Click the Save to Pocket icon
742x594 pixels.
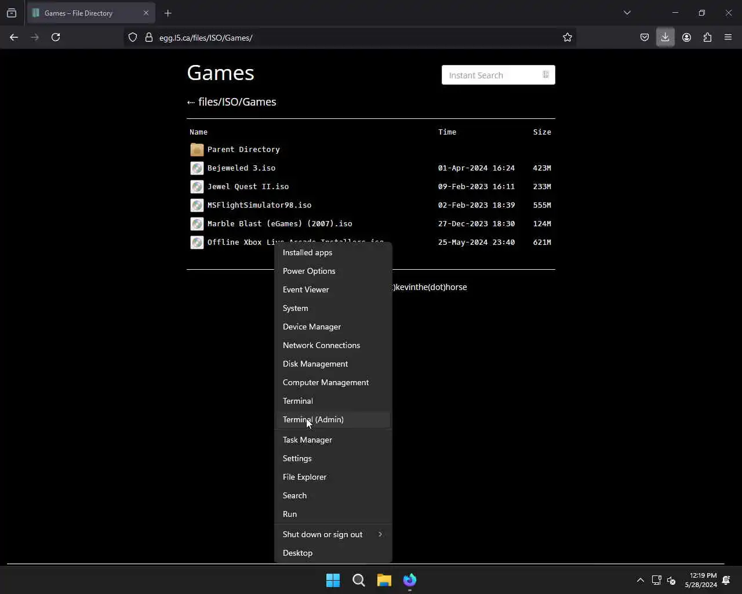644,37
